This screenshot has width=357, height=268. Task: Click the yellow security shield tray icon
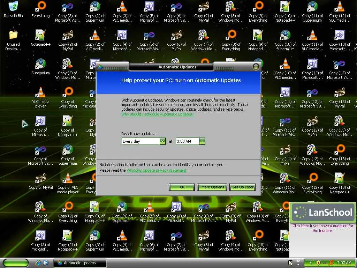pos(318,263)
